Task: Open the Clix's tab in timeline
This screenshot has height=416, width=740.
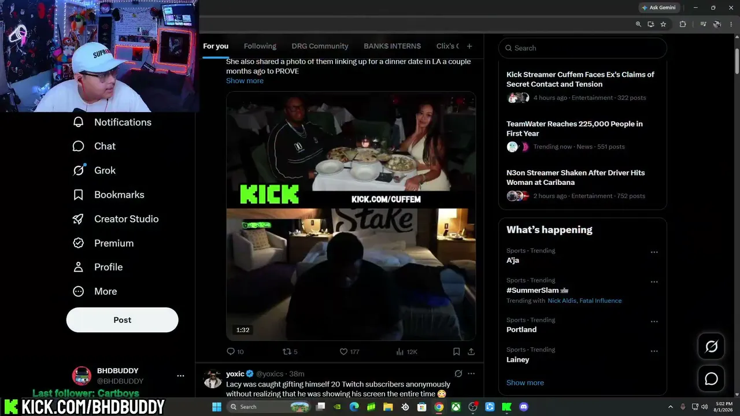Action: point(447,46)
